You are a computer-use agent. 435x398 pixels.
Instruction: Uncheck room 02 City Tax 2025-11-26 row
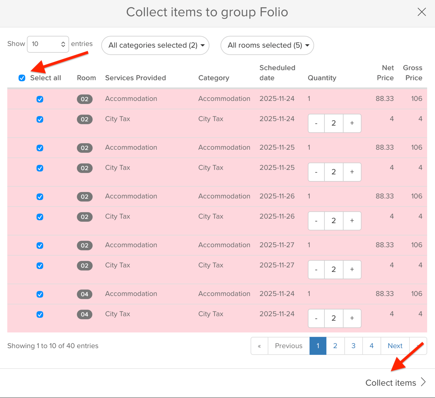(40, 217)
